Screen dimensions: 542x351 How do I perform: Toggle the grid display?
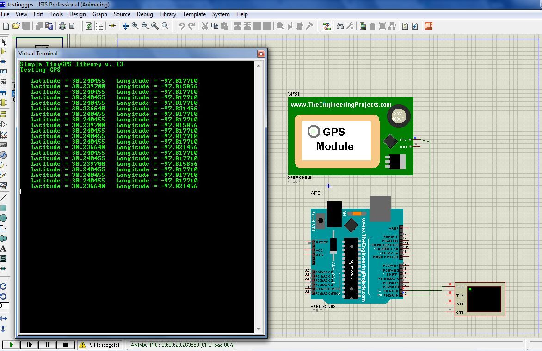[99, 26]
